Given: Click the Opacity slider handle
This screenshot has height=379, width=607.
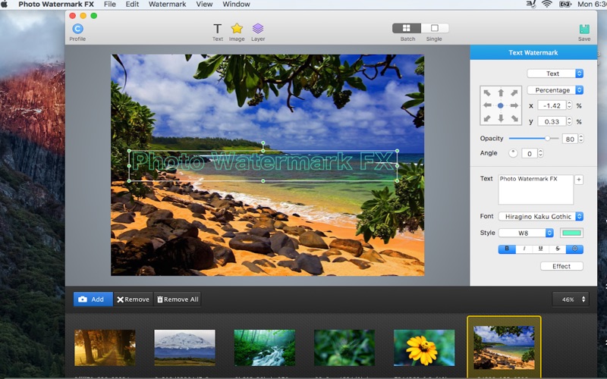Looking at the screenshot, I should tap(547, 138).
